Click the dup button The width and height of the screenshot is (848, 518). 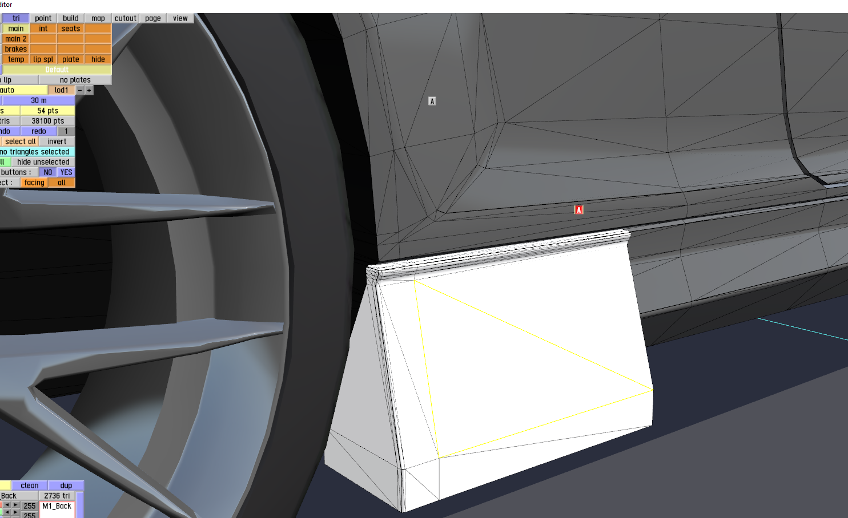tap(66, 485)
